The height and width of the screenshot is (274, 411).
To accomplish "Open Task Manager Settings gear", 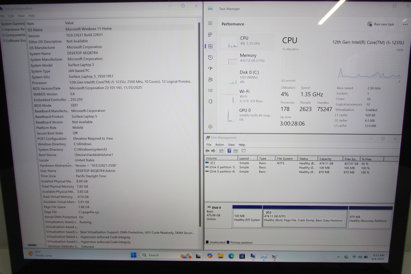I will point(210,127).
